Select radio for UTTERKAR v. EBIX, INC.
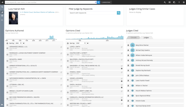Screen dimensions: 186x107 pyautogui.click(x=7, y=86)
